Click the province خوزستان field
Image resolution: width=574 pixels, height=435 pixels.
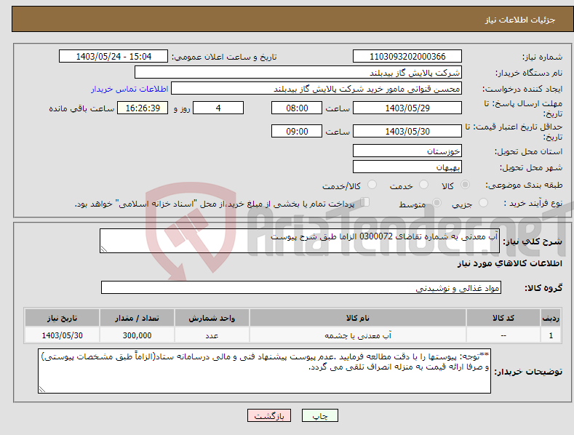(407, 151)
